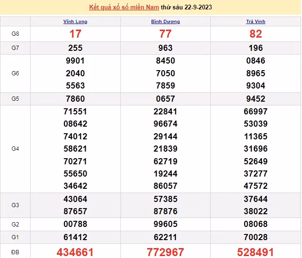The width and height of the screenshot is (302, 258).
Task: Click the G4 number 08642
Action: point(75,124)
